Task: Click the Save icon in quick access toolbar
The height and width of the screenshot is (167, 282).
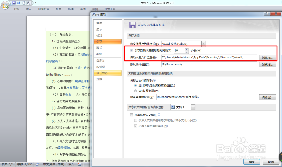Action: (x=14, y=3)
